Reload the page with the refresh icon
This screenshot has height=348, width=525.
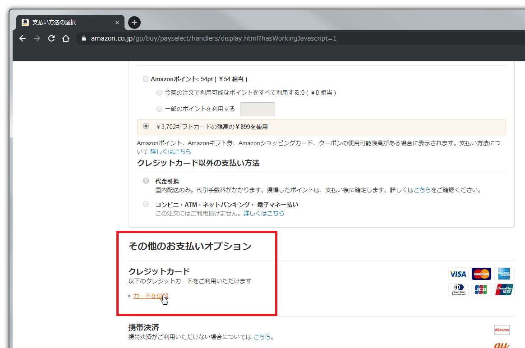click(x=51, y=38)
